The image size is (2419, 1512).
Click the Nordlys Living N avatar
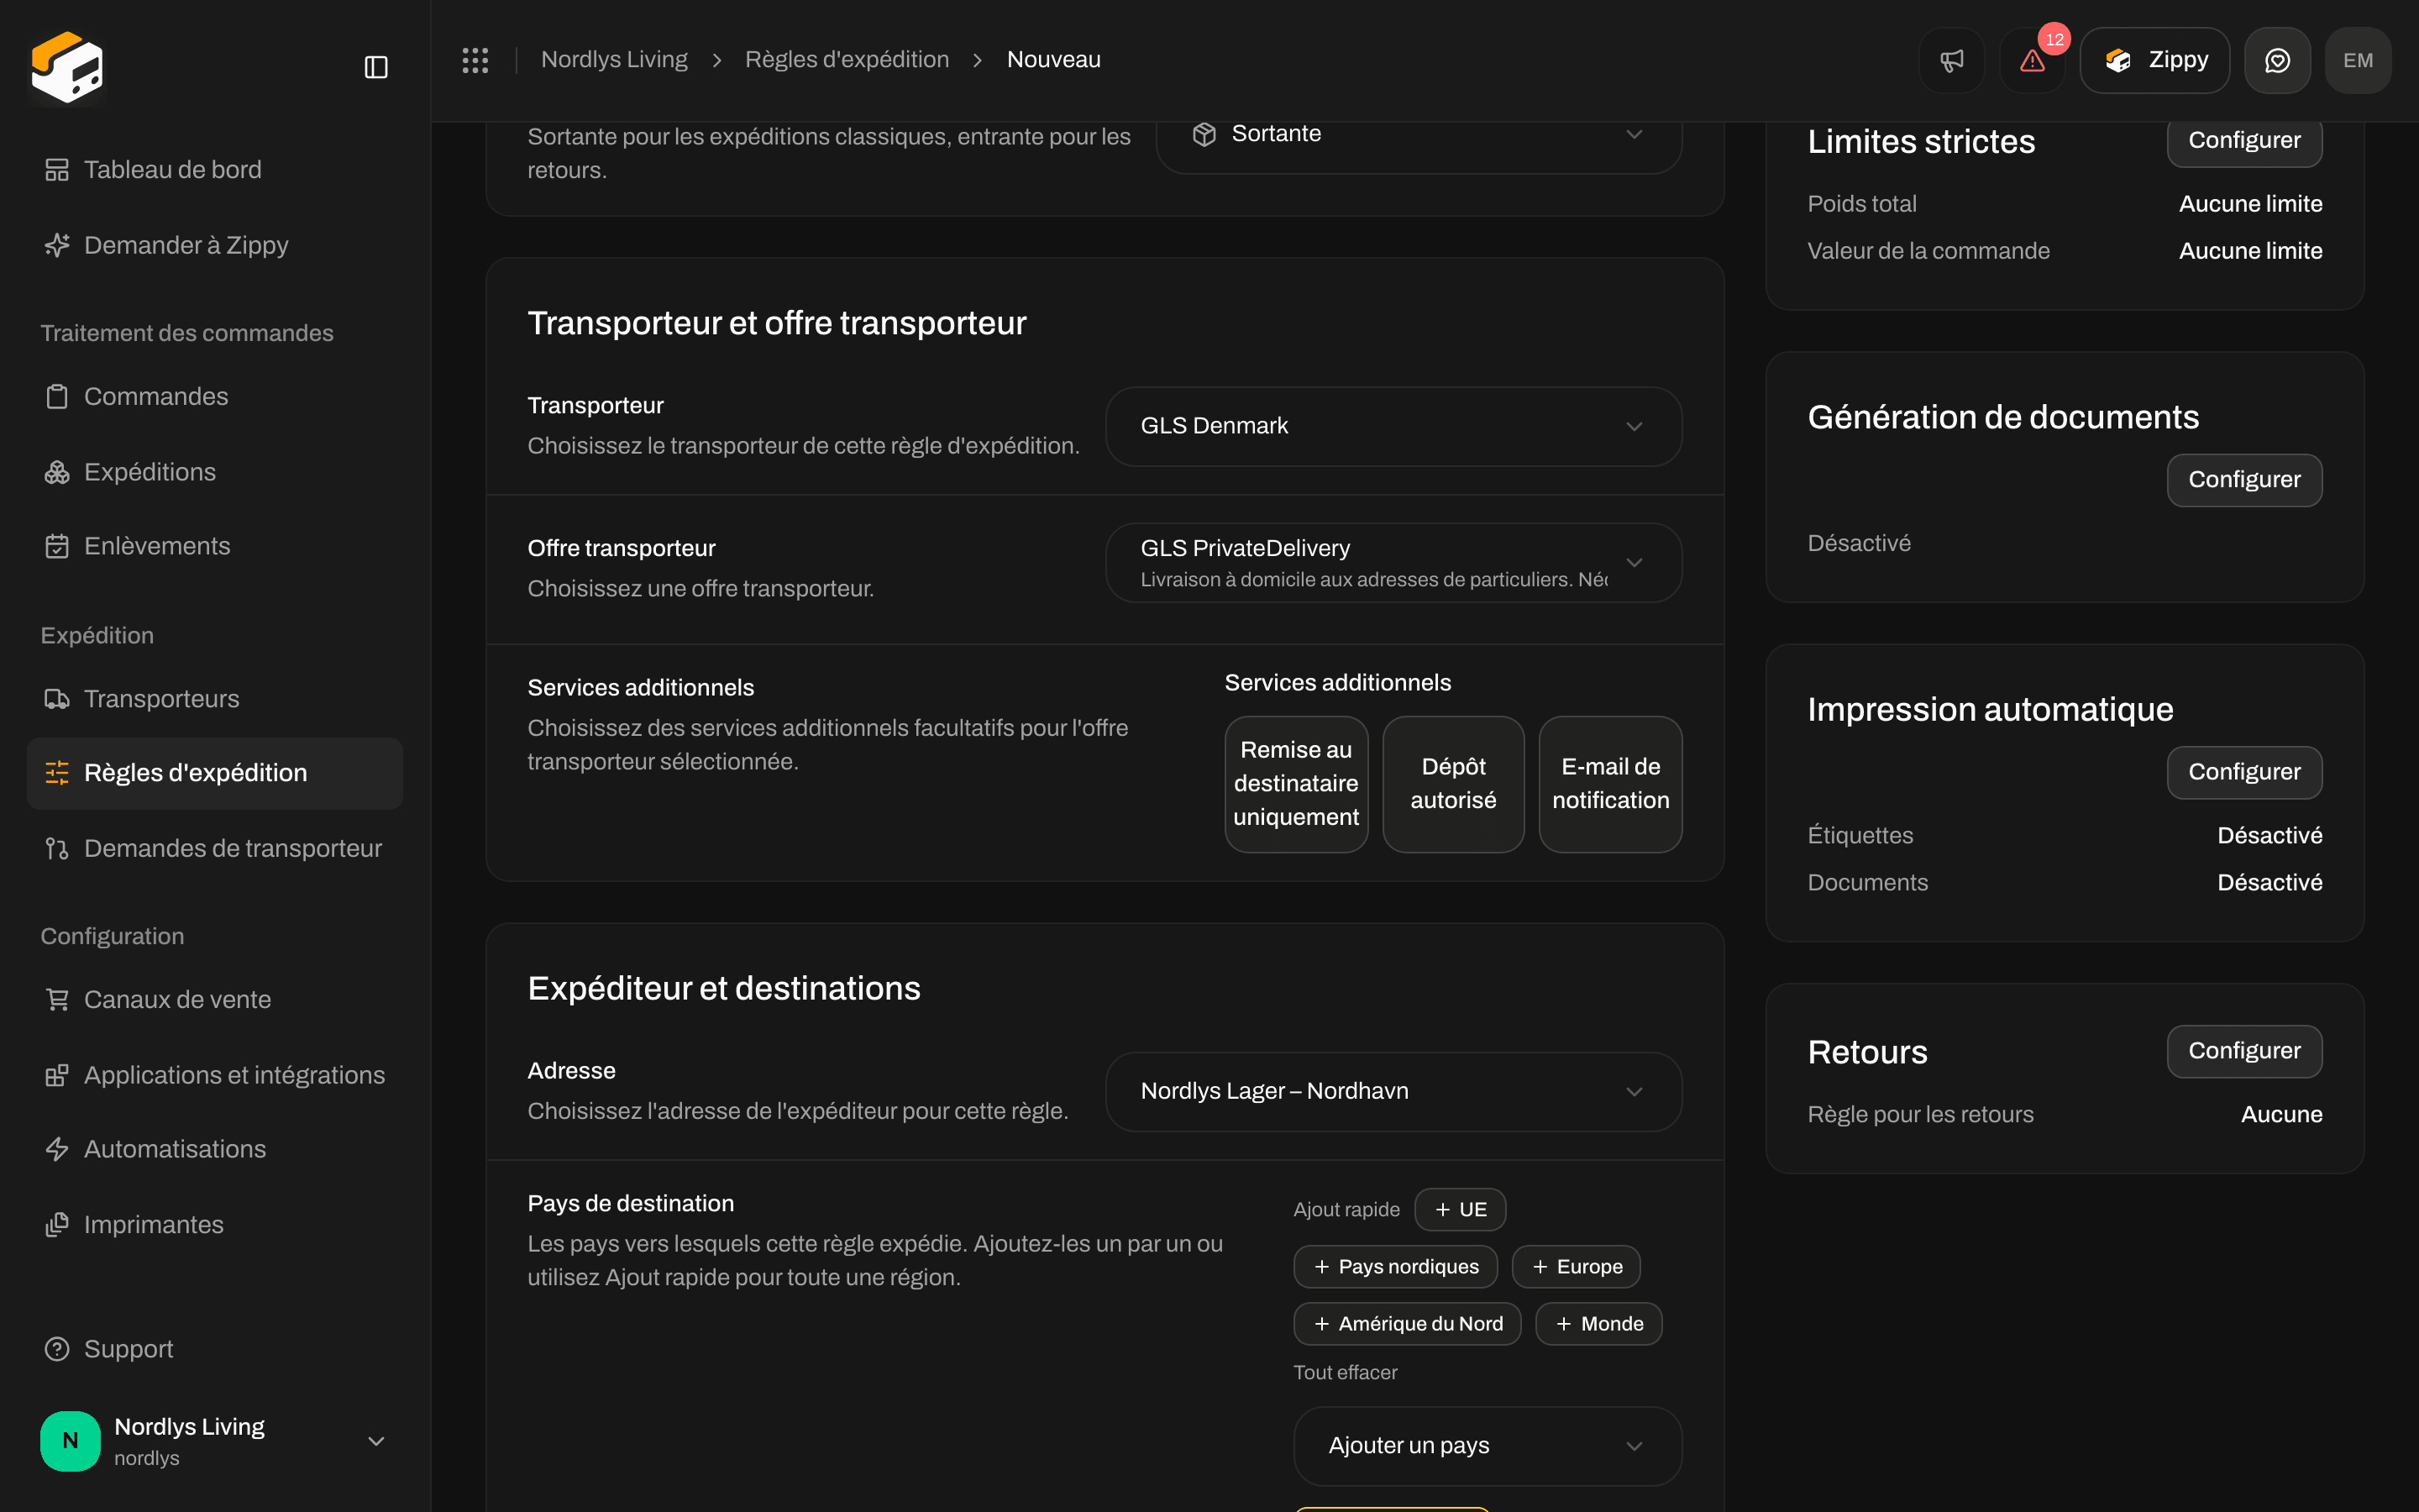click(x=70, y=1441)
